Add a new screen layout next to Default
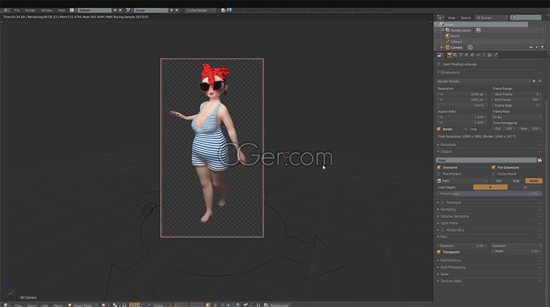The height and width of the screenshot is (307, 550). (x=115, y=10)
